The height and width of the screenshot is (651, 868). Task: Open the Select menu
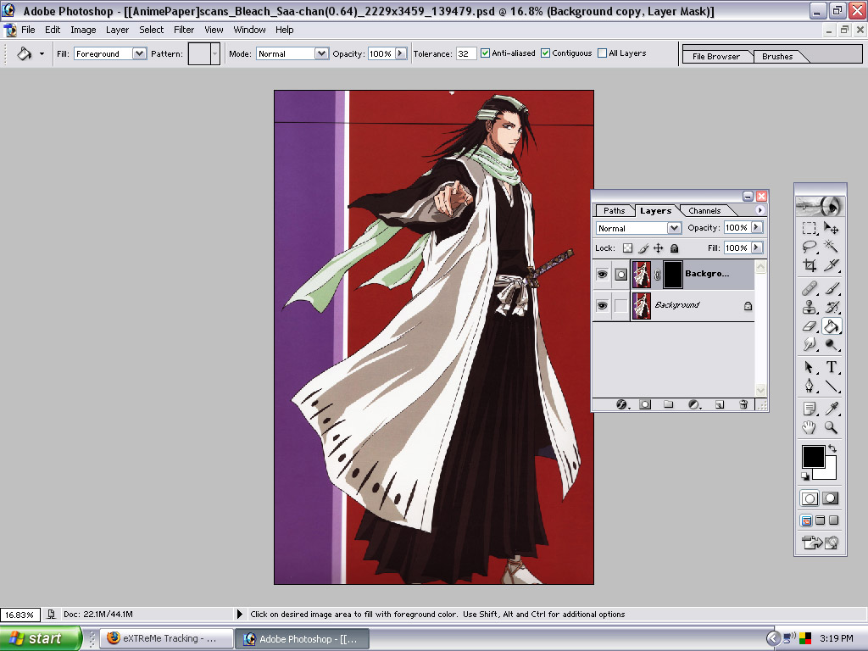(x=151, y=30)
